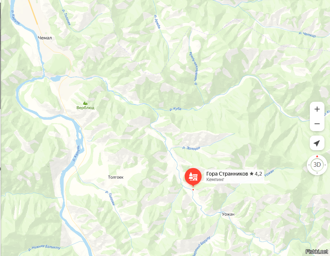This screenshot has width=330, height=256.
Task: Click the р. Четкир river label
Action: (x=307, y=34)
